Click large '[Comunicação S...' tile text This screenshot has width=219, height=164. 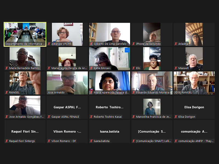point(152,131)
